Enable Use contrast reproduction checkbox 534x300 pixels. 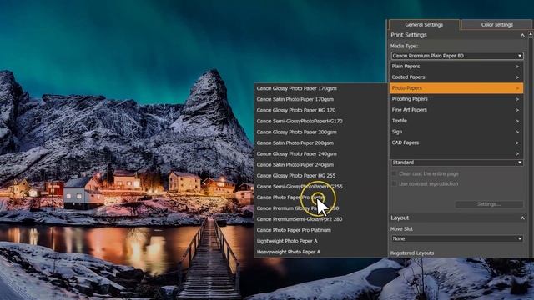(x=394, y=183)
